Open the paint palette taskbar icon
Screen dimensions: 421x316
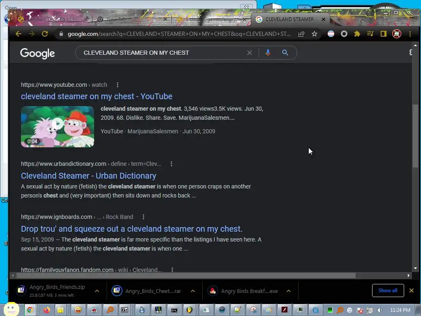point(269,310)
